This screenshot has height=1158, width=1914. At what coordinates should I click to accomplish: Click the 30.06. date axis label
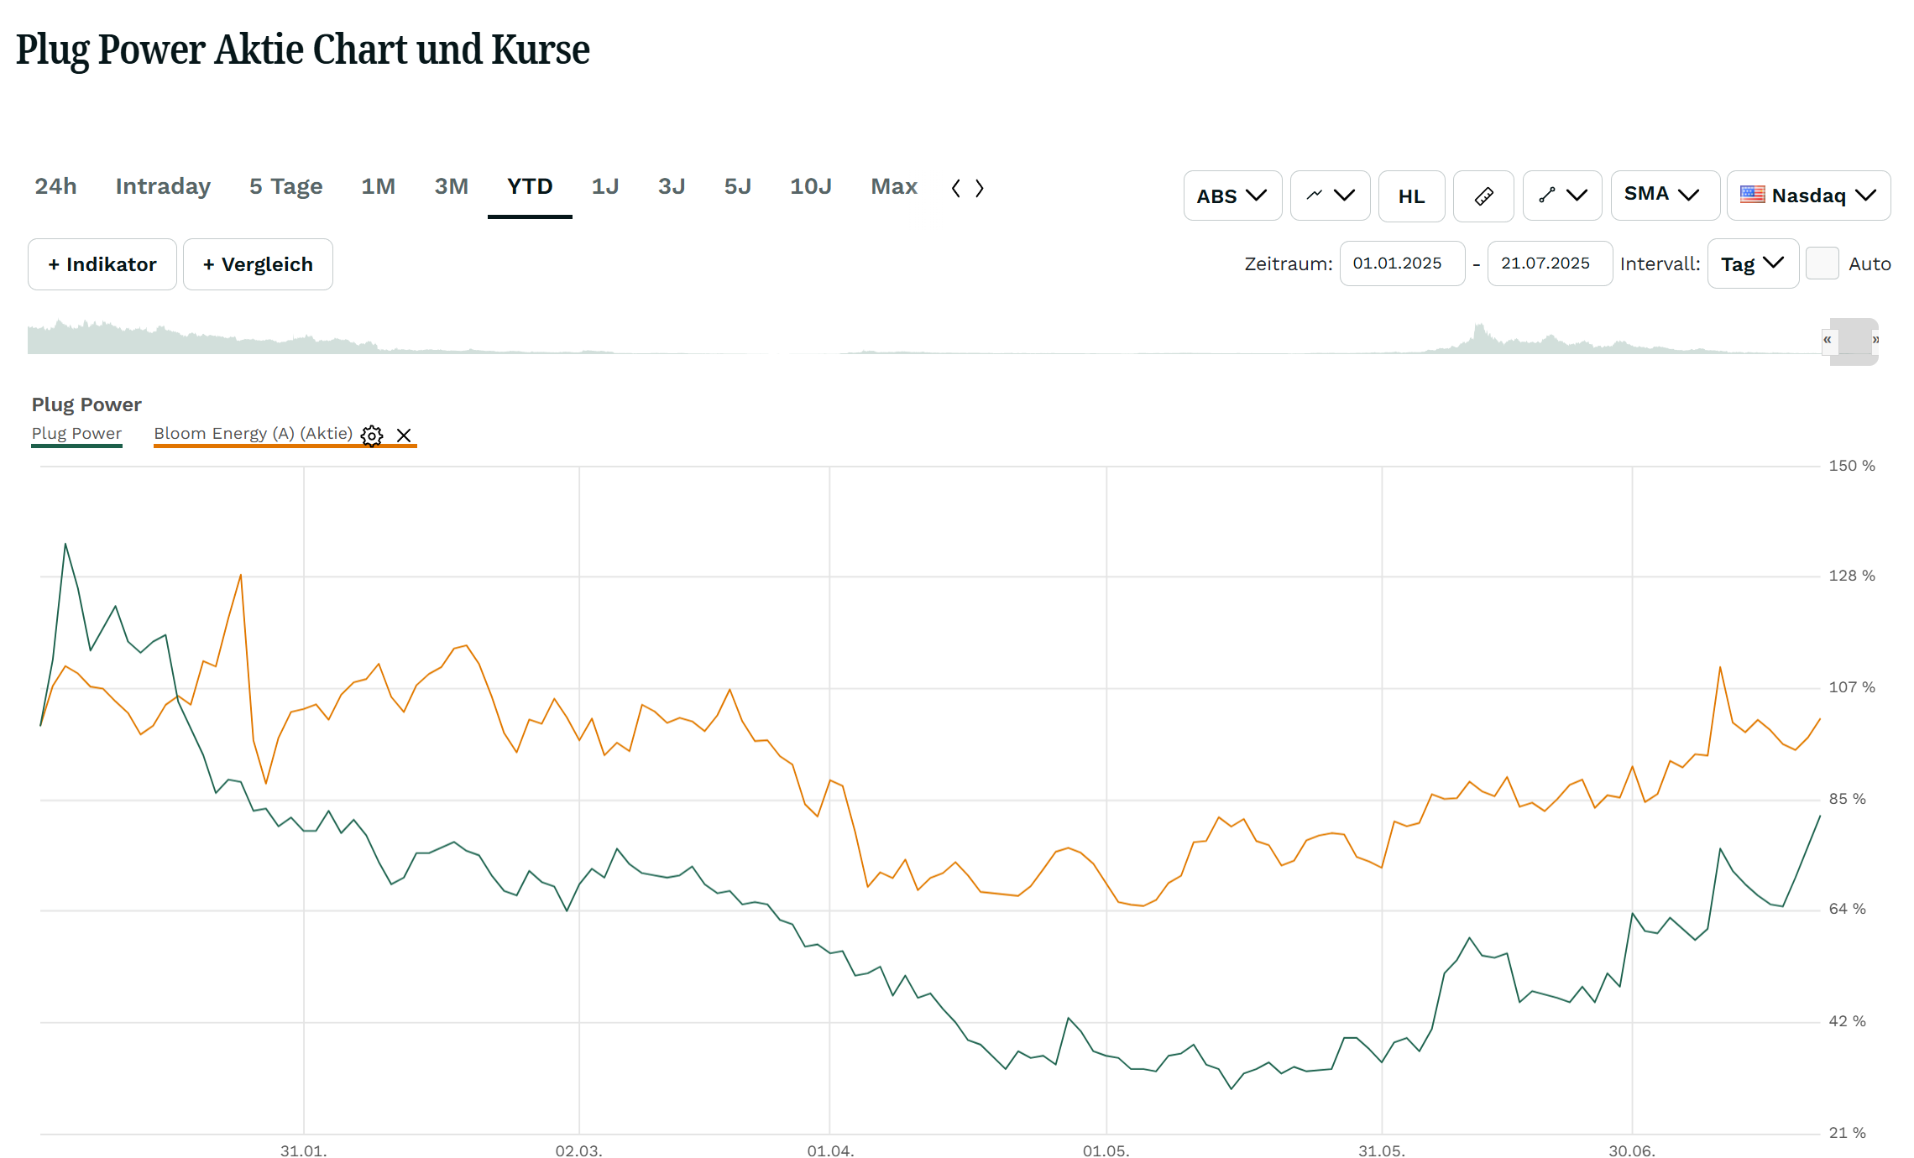(1632, 1150)
